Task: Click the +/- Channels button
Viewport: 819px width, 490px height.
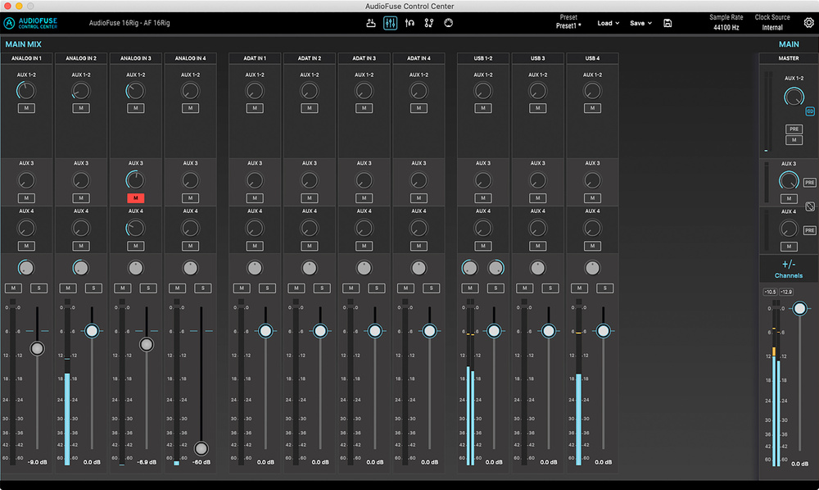Action: [789, 269]
